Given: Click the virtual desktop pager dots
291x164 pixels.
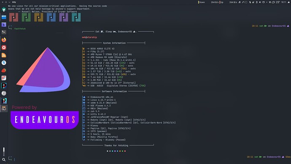Looking at the screenshot, I should (4, 151).
